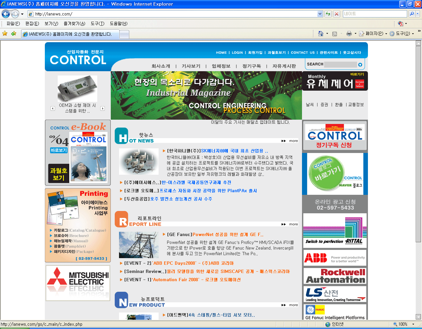Click the LOGIN link in header
This screenshot has width=422, height=329.
[237, 53]
